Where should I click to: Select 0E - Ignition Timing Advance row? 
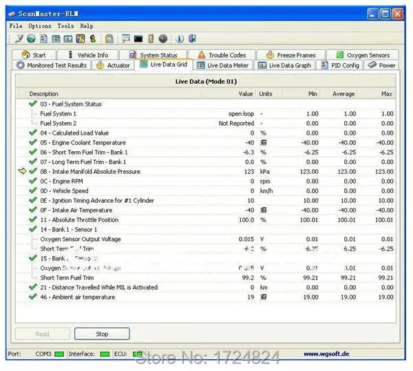coord(205,201)
